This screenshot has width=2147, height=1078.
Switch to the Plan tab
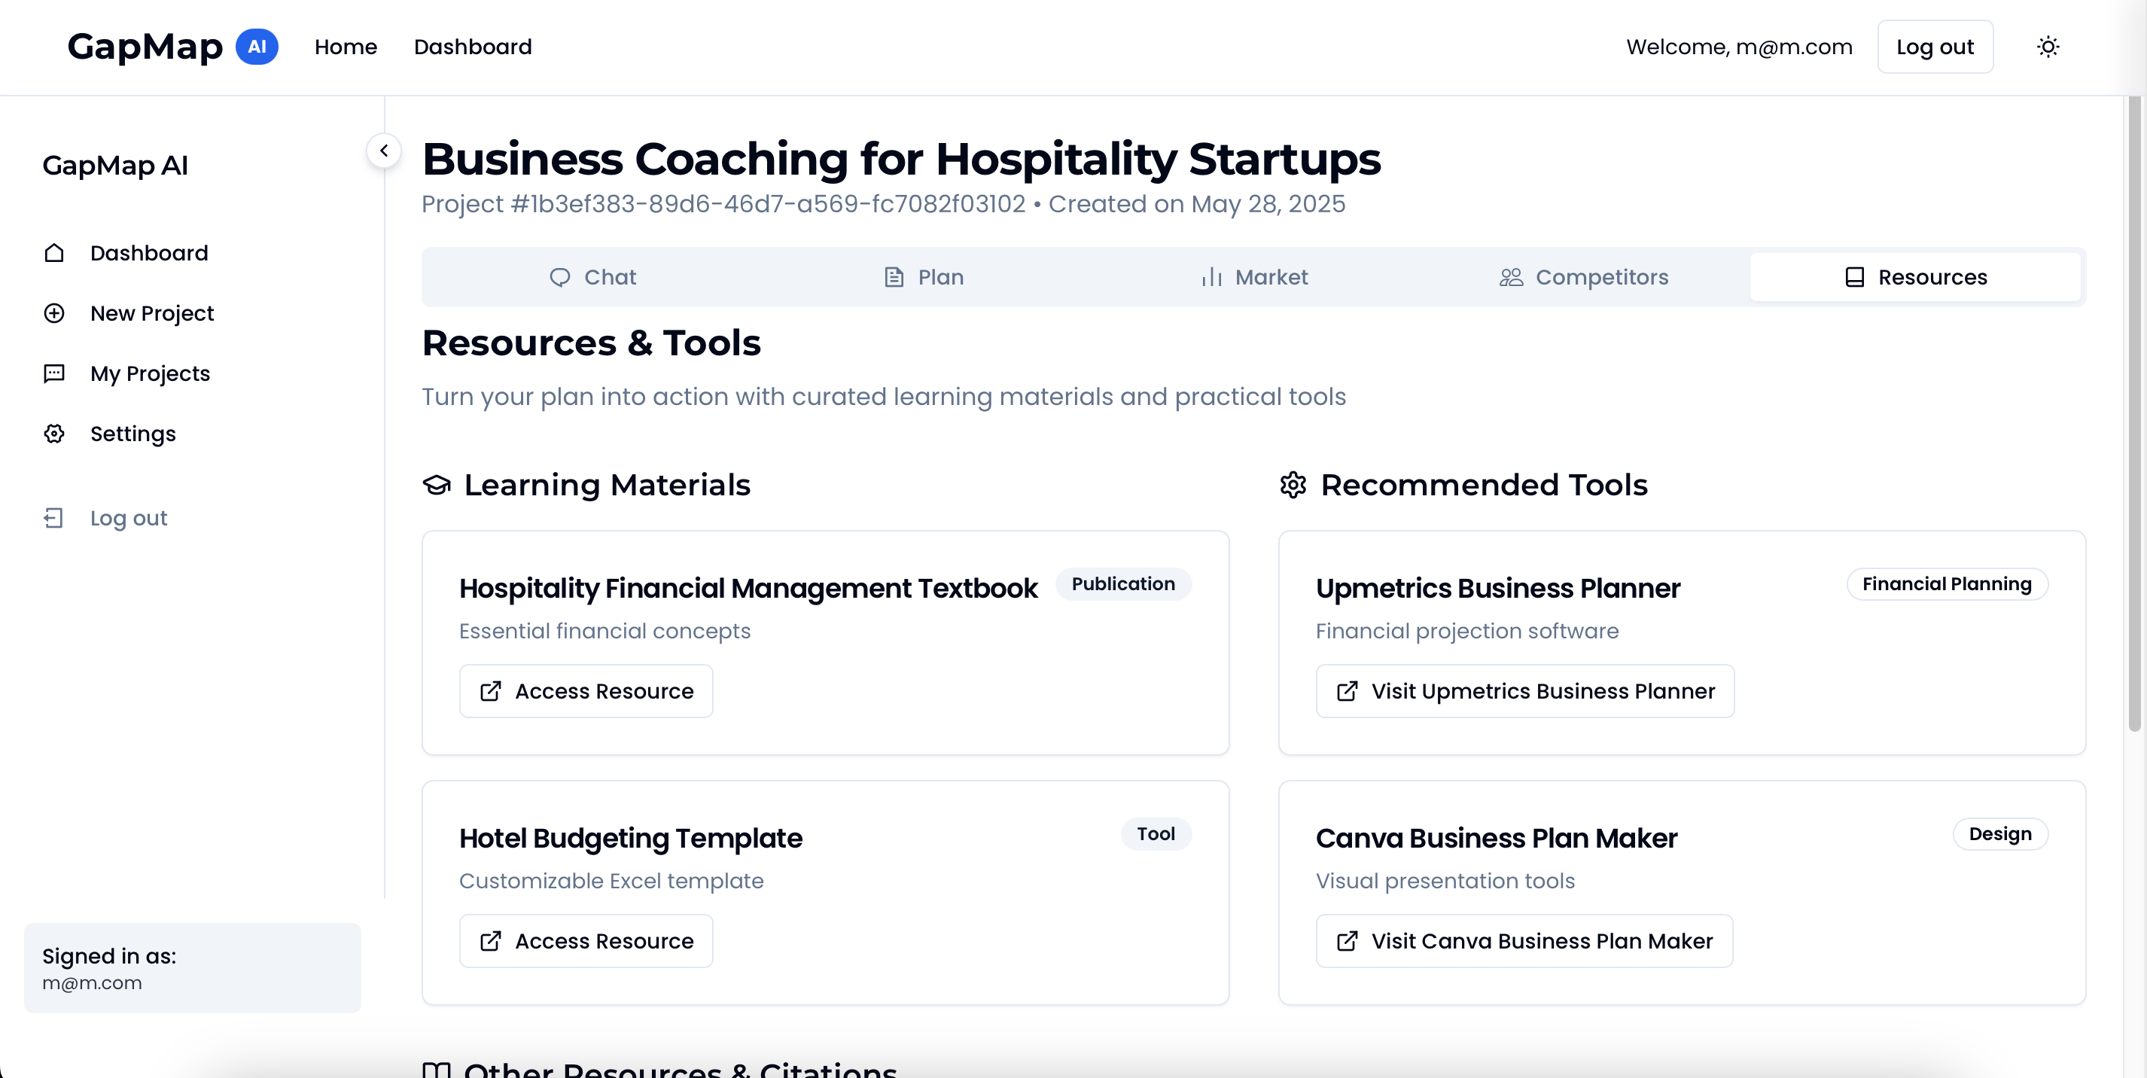click(924, 278)
